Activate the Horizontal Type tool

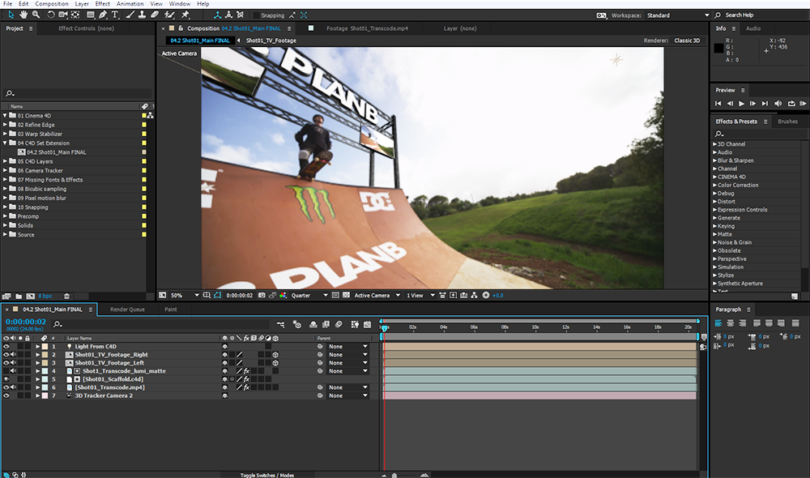click(114, 14)
